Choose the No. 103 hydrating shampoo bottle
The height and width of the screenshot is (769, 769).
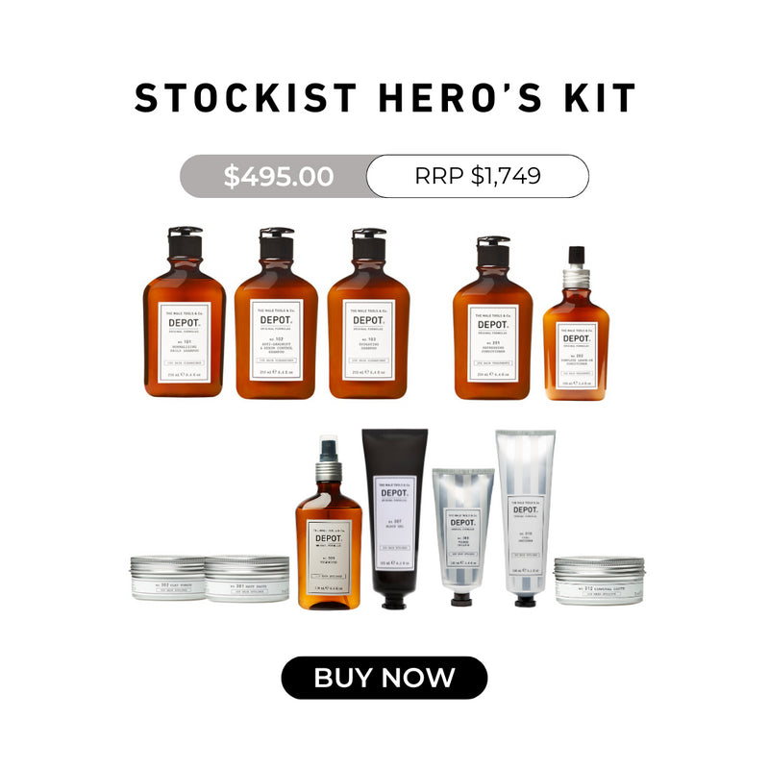[x=368, y=313]
